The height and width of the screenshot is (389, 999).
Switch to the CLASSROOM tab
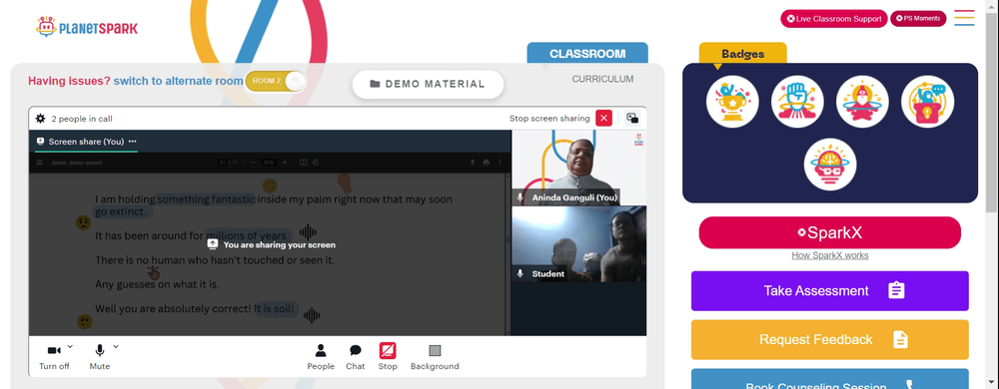click(x=587, y=54)
